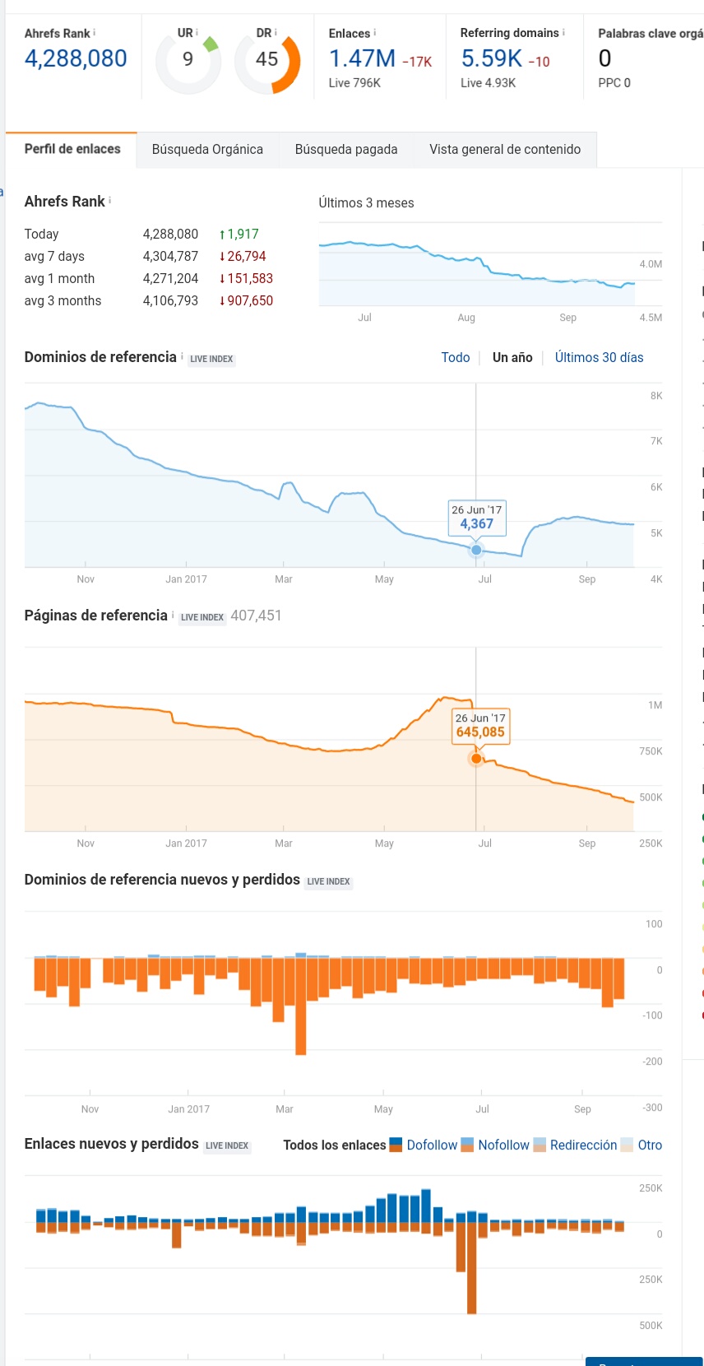Screen dimensions: 704x1366
Task: Select the Un año time range
Action: coord(512,357)
